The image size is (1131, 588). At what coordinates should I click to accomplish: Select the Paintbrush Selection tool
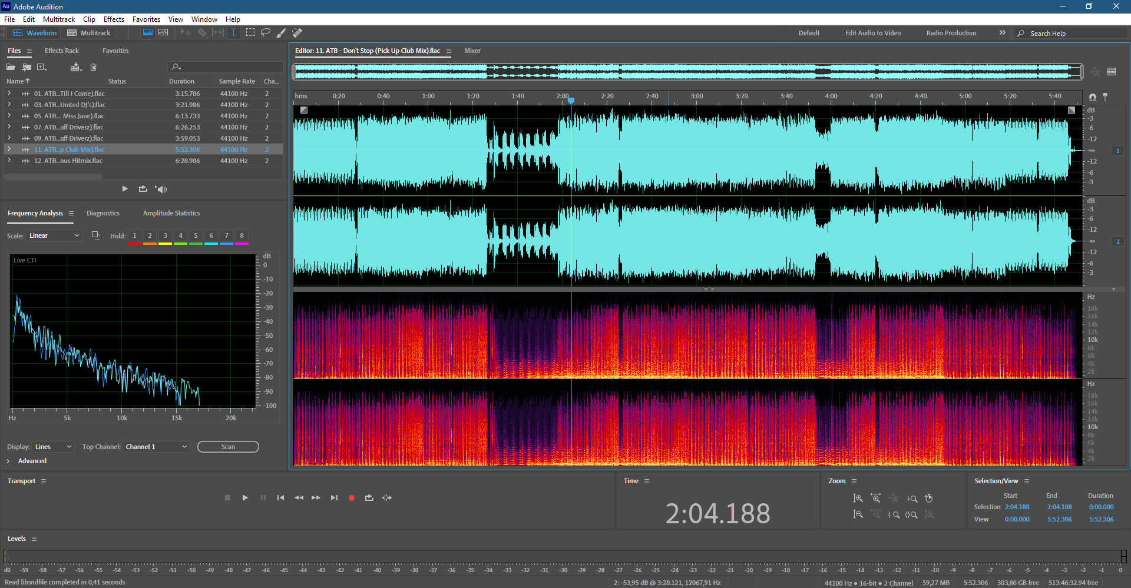pos(282,32)
